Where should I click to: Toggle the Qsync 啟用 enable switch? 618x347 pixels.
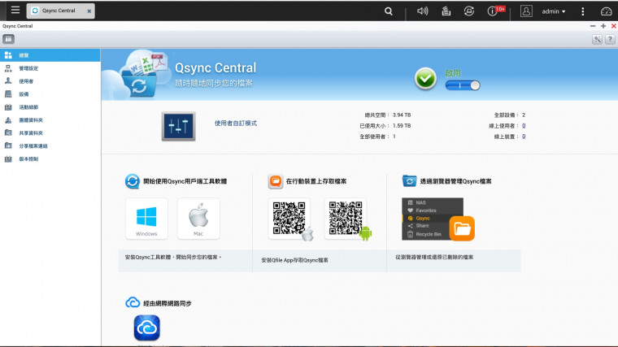pos(463,85)
